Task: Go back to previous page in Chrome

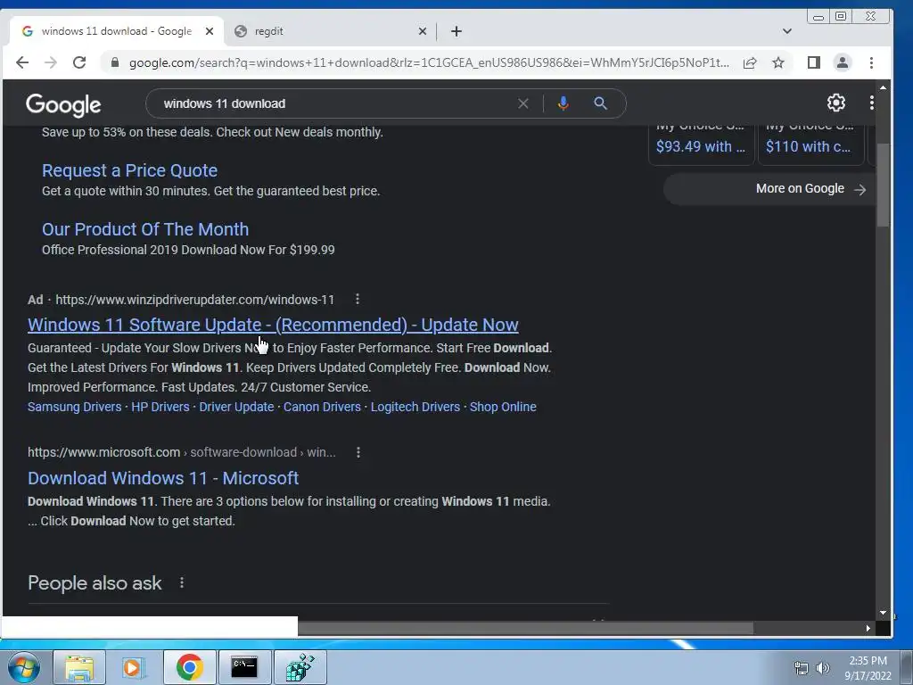Action: (22, 62)
